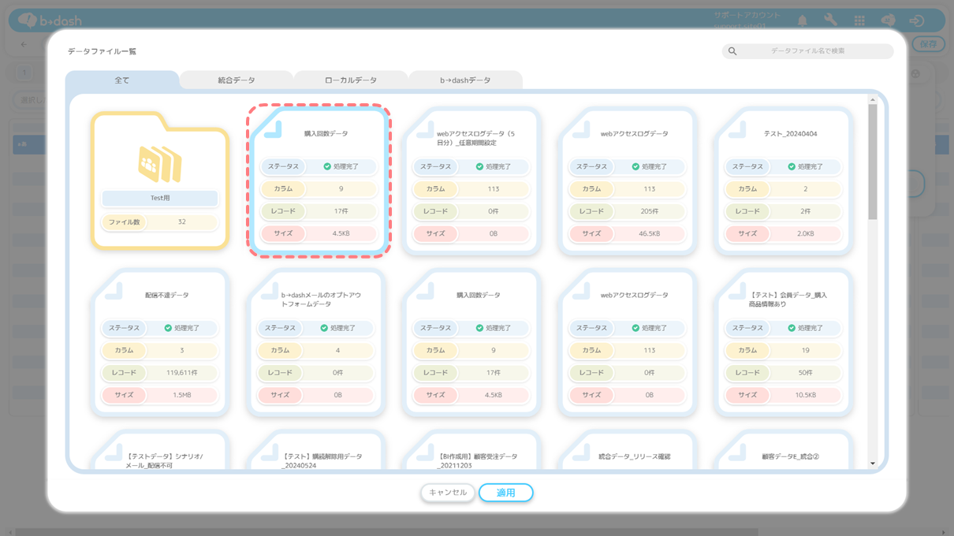Screen dimensions: 954x536
Task: Click the green check on the 配信不達データ card
Action: click(168, 328)
